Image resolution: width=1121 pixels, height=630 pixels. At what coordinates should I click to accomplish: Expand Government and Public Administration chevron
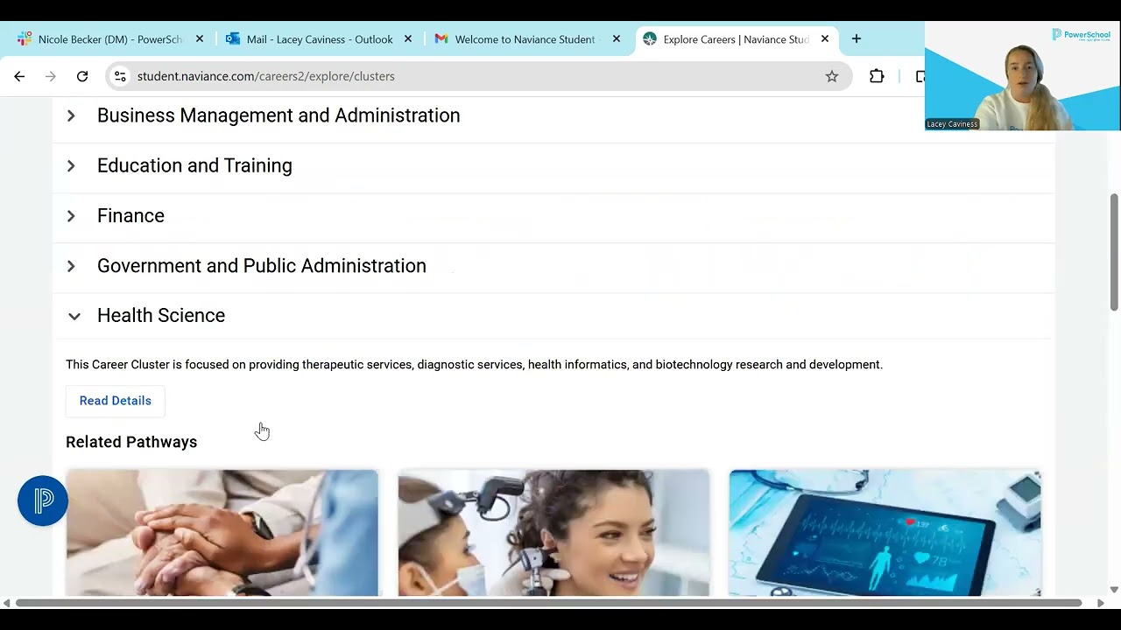[x=72, y=265]
